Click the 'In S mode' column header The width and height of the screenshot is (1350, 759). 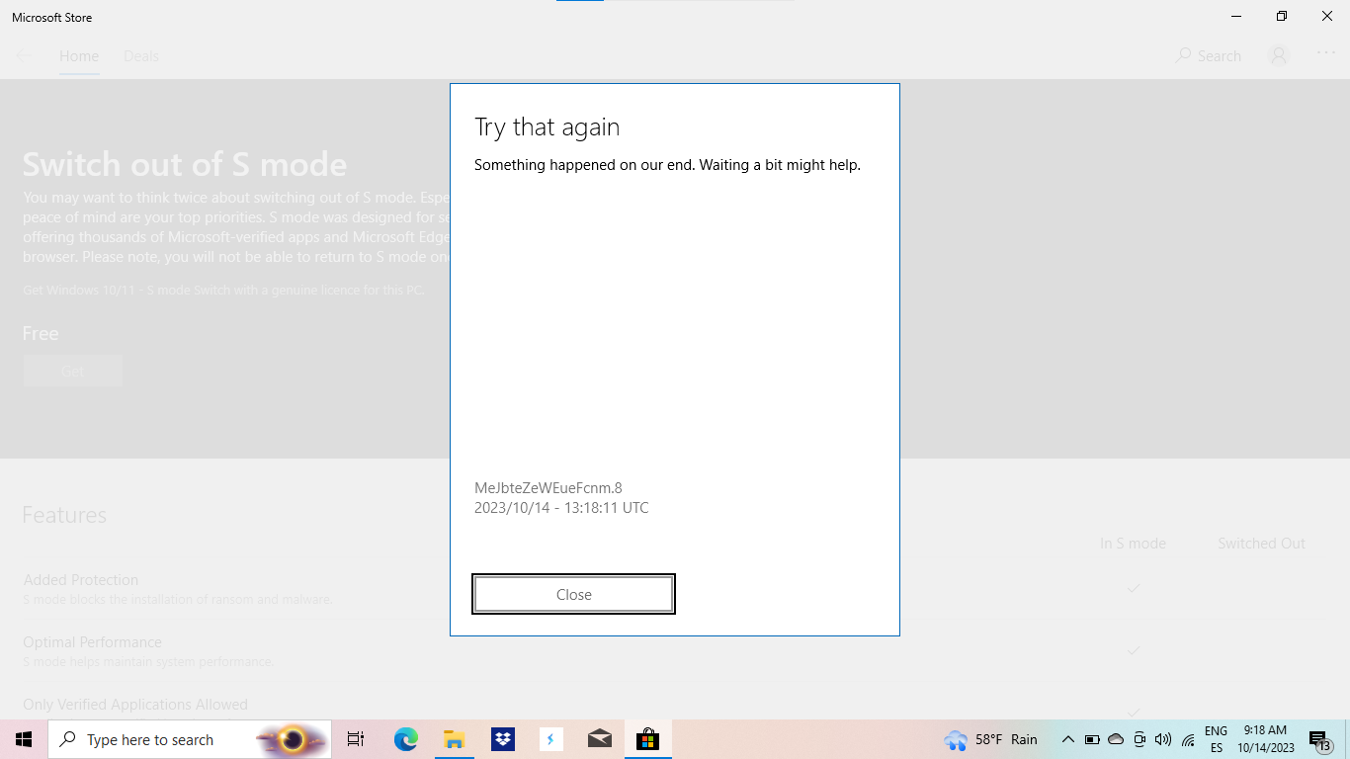pos(1133,544)
